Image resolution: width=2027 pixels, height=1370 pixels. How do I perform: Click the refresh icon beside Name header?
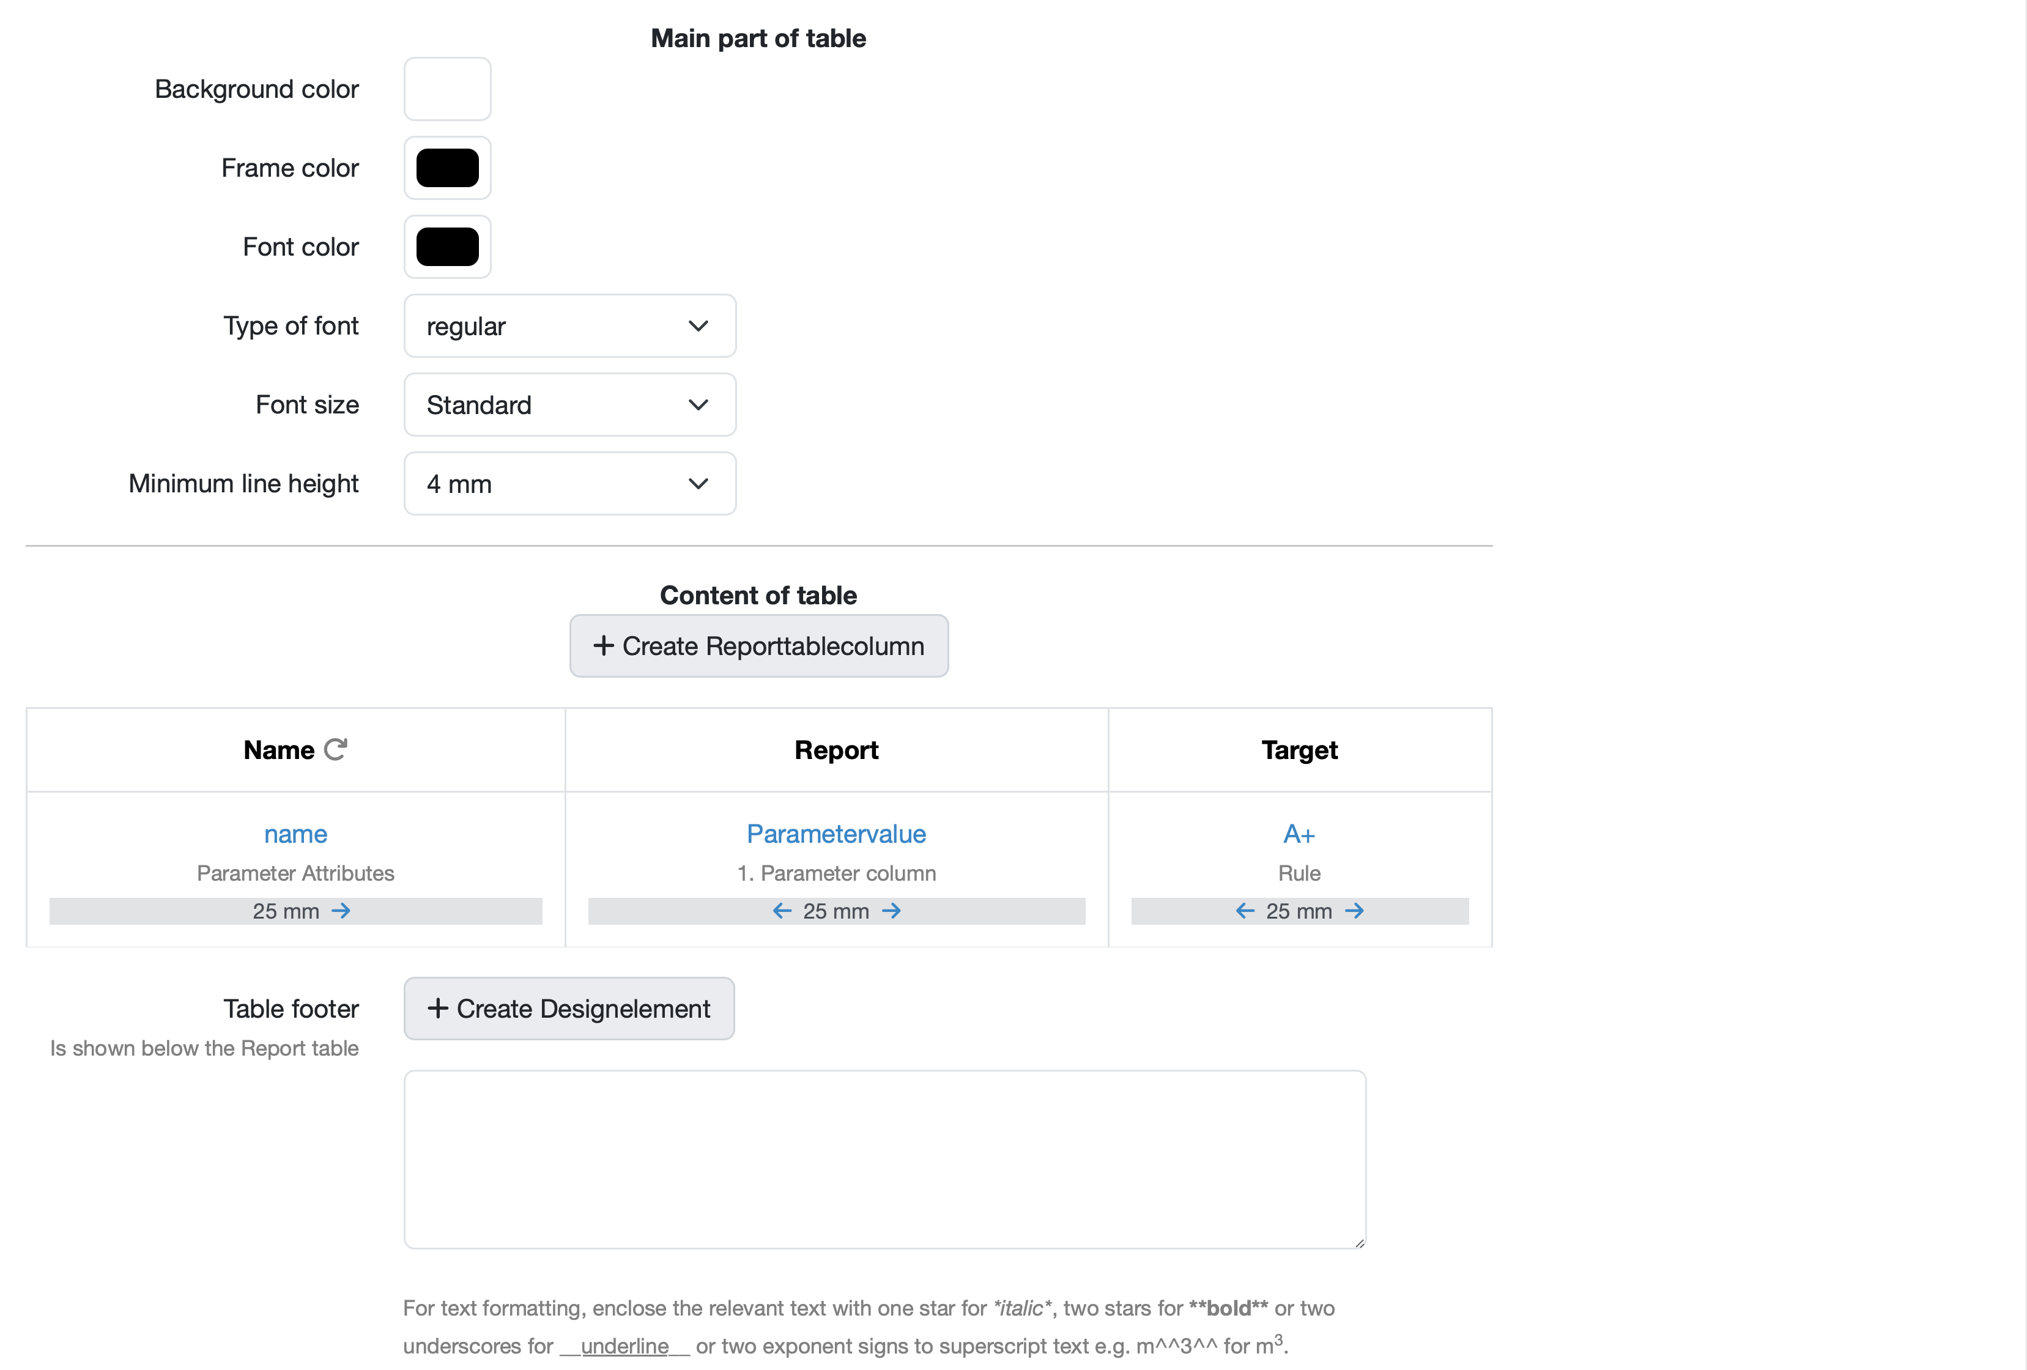click(336, 749)
